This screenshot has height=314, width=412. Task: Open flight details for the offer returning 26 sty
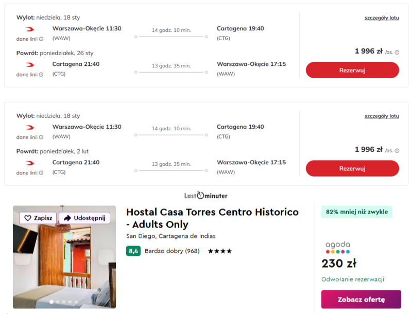[382, 18]
